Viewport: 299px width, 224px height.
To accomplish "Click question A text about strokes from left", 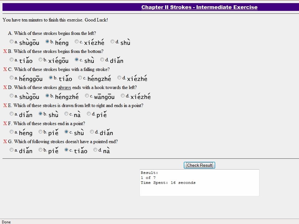I will 52,33.
